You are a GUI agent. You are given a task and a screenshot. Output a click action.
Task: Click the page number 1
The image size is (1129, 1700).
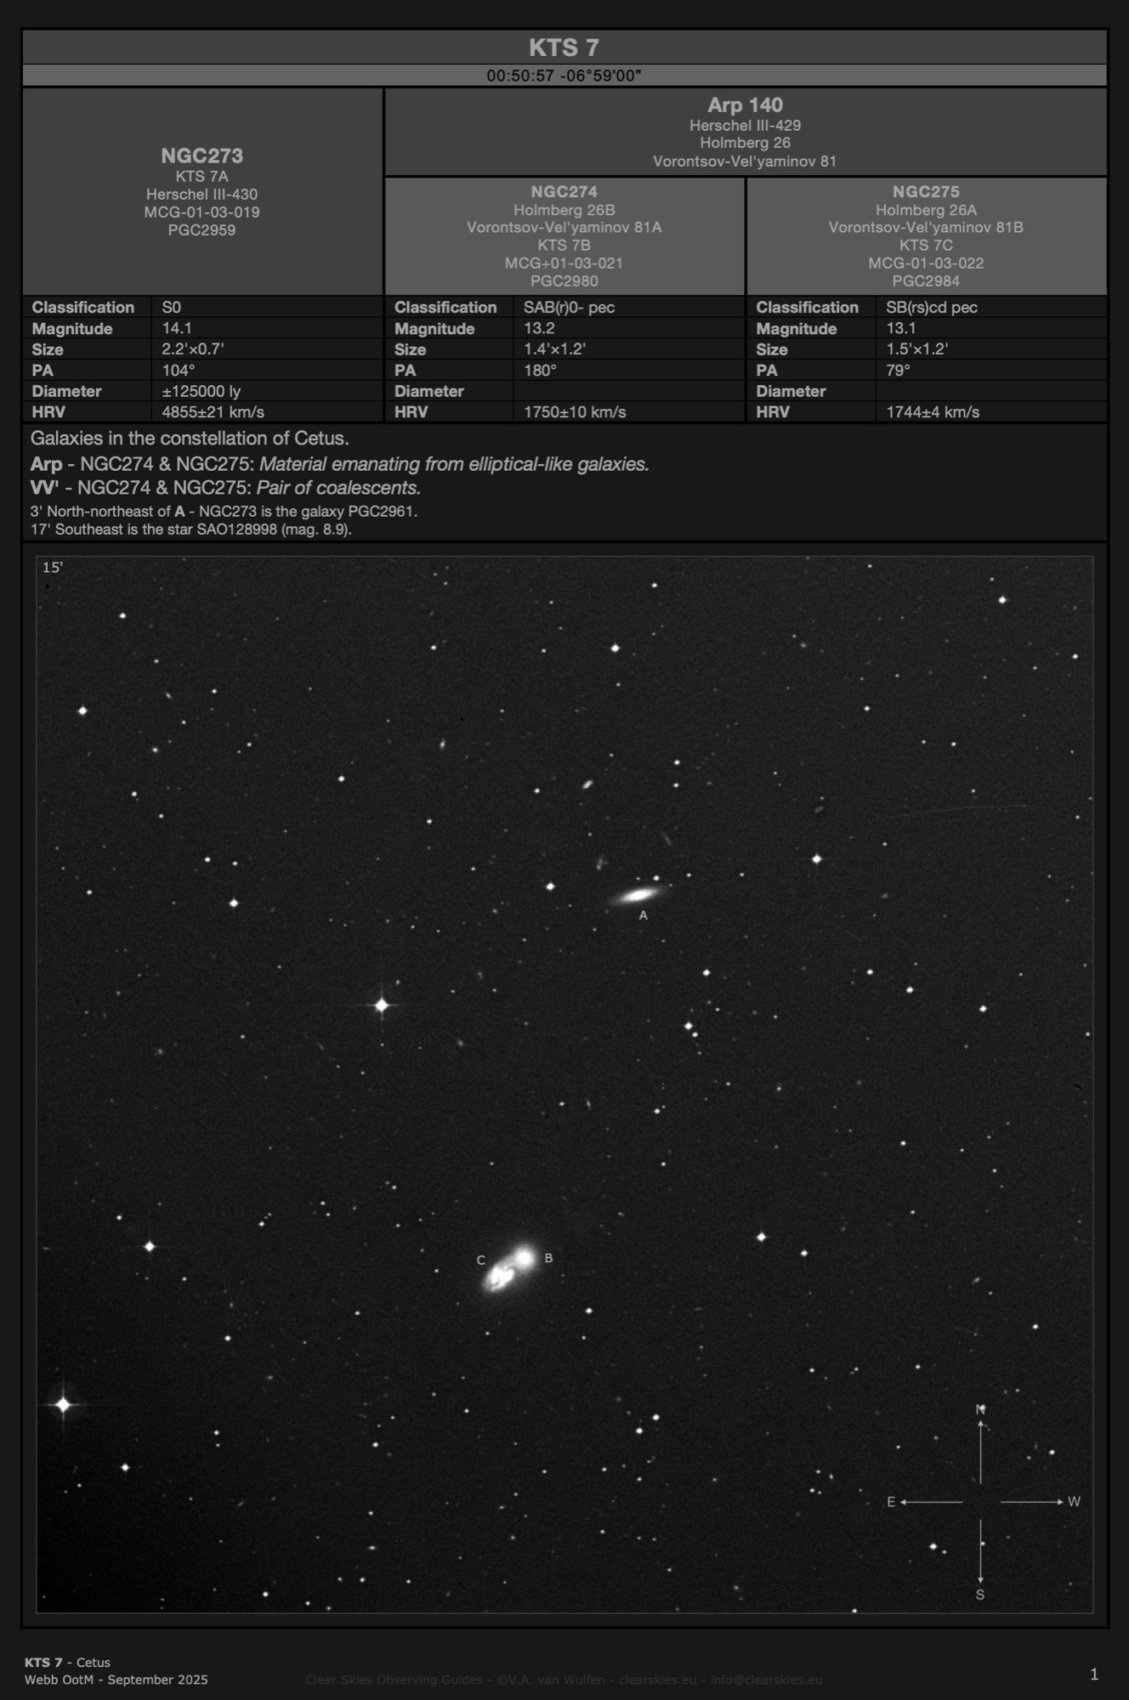pos(1094,1674)
